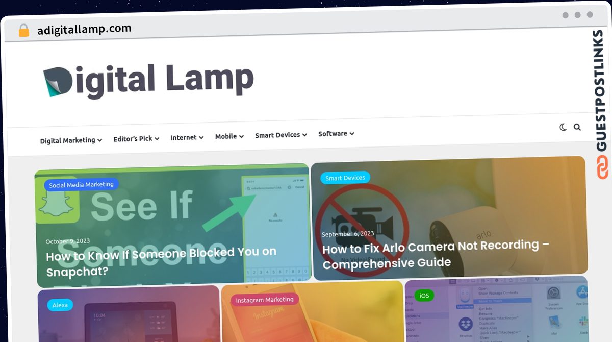The image size is (612, 342).
Task: Open the search magnifier icon
Action: tap(577, 127)
